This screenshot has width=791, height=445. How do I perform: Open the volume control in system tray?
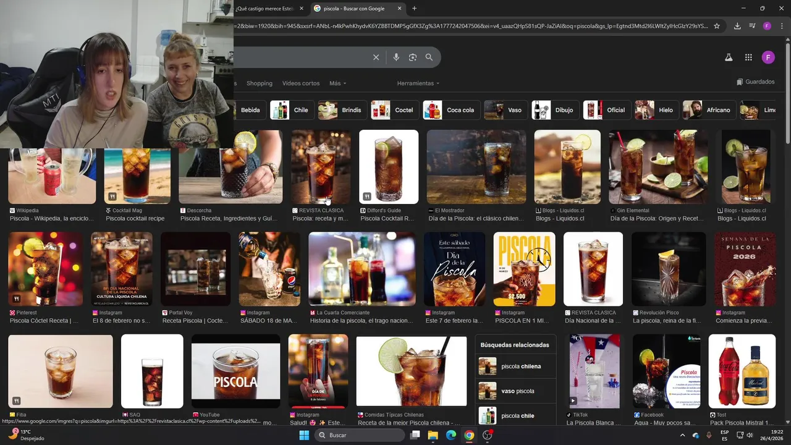tap(750, 435)
